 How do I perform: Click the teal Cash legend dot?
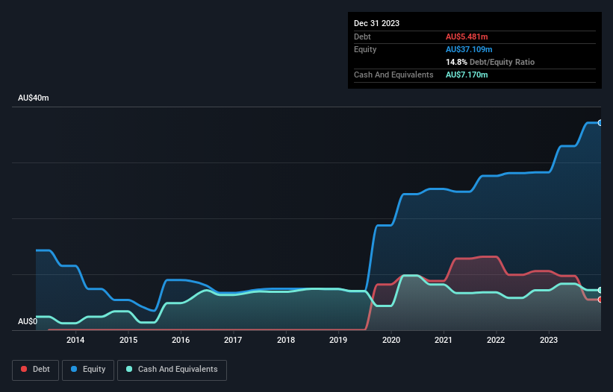tap(129, 369)
